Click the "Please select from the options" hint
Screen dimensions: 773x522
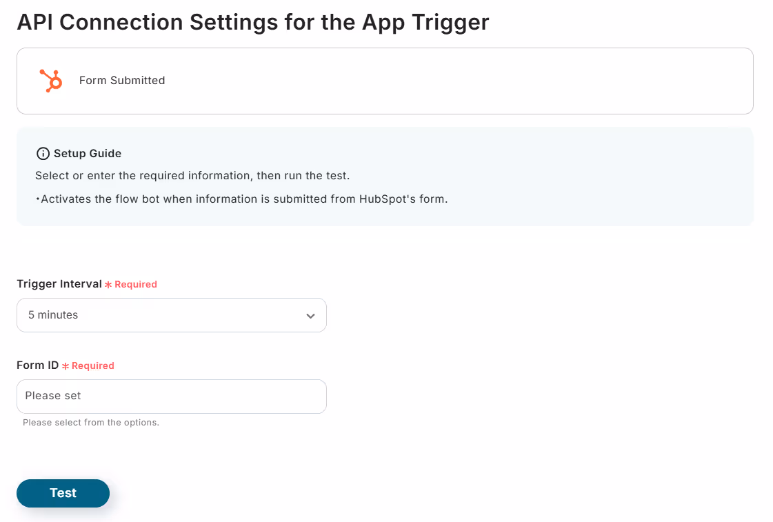pos(91,423)
